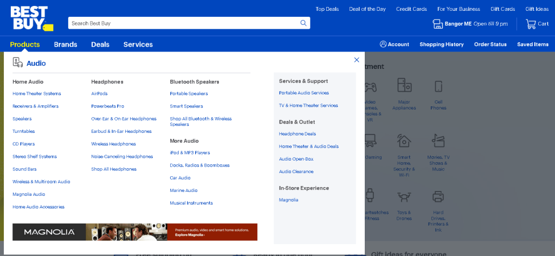Click the Bangor ME store icon
555x256 pixels.
437,24
